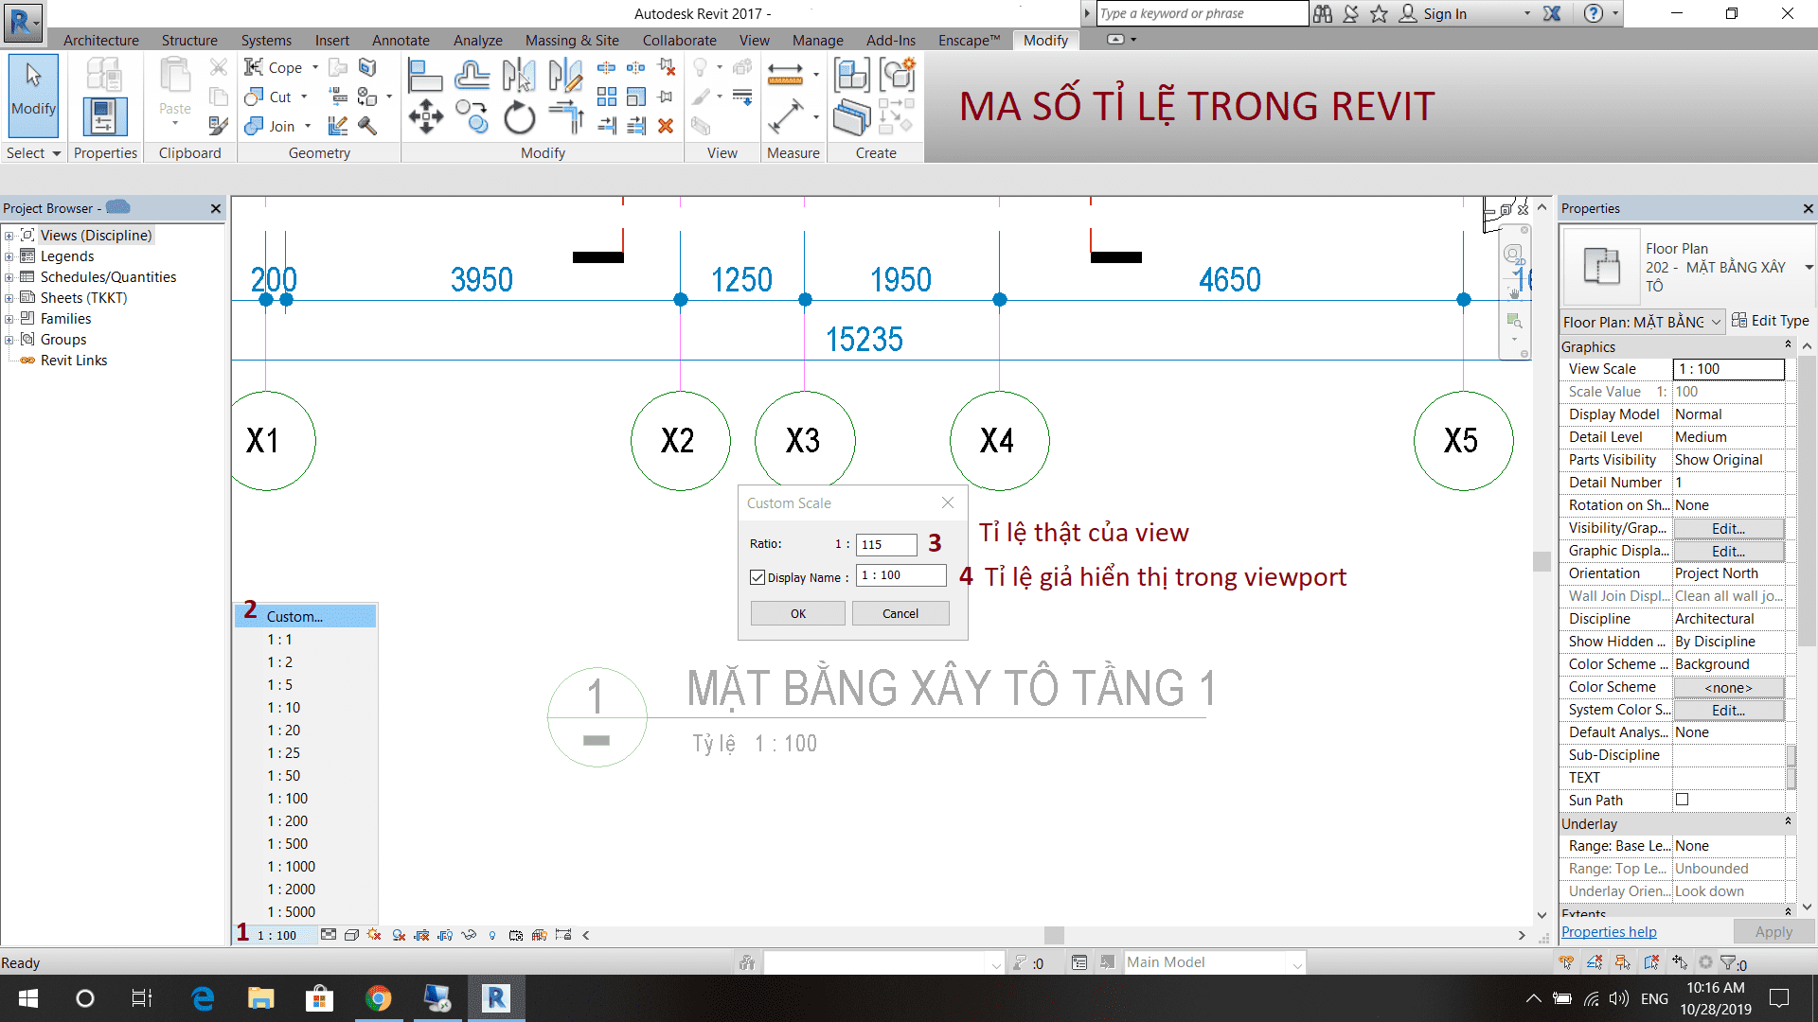
Task: Click the Ratio input field
Action: coord(885,545)
